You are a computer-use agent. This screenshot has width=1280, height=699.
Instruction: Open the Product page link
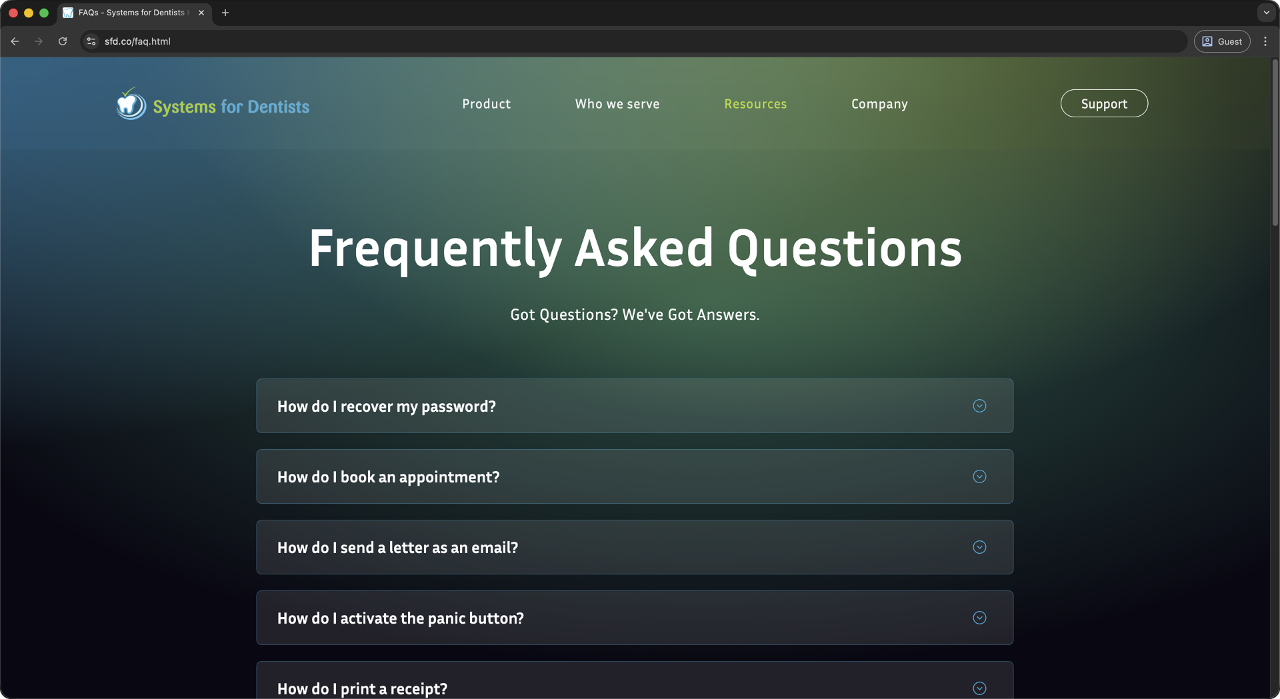click(486, 104)
